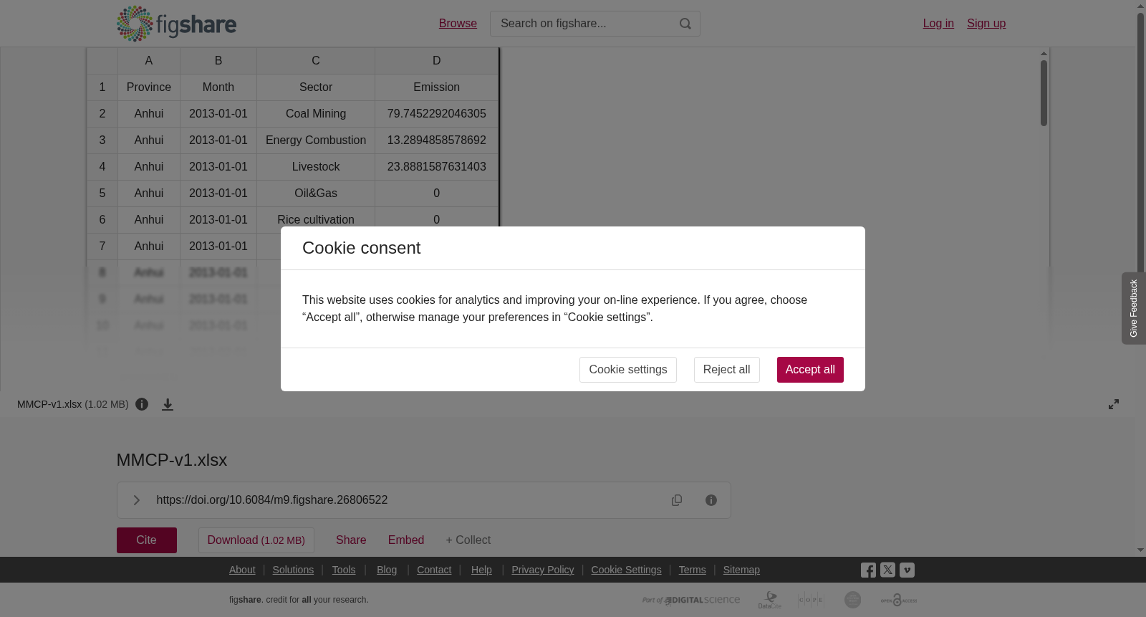This screenshot has height=617, width=1146.
Task: Click the Oil&Gas cell
Action: coord(316,193)
